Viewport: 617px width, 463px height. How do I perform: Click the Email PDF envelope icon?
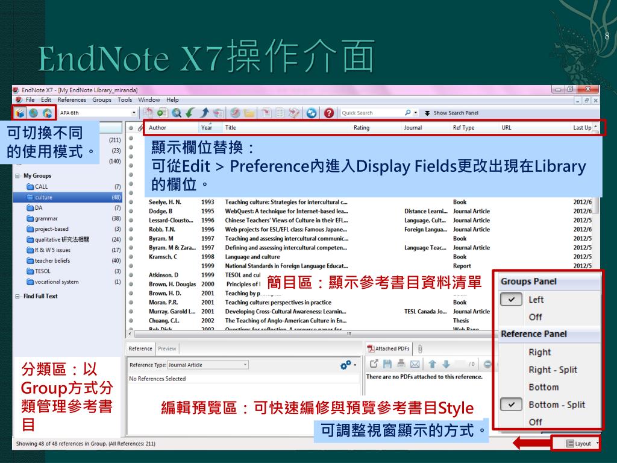point(415,364)
